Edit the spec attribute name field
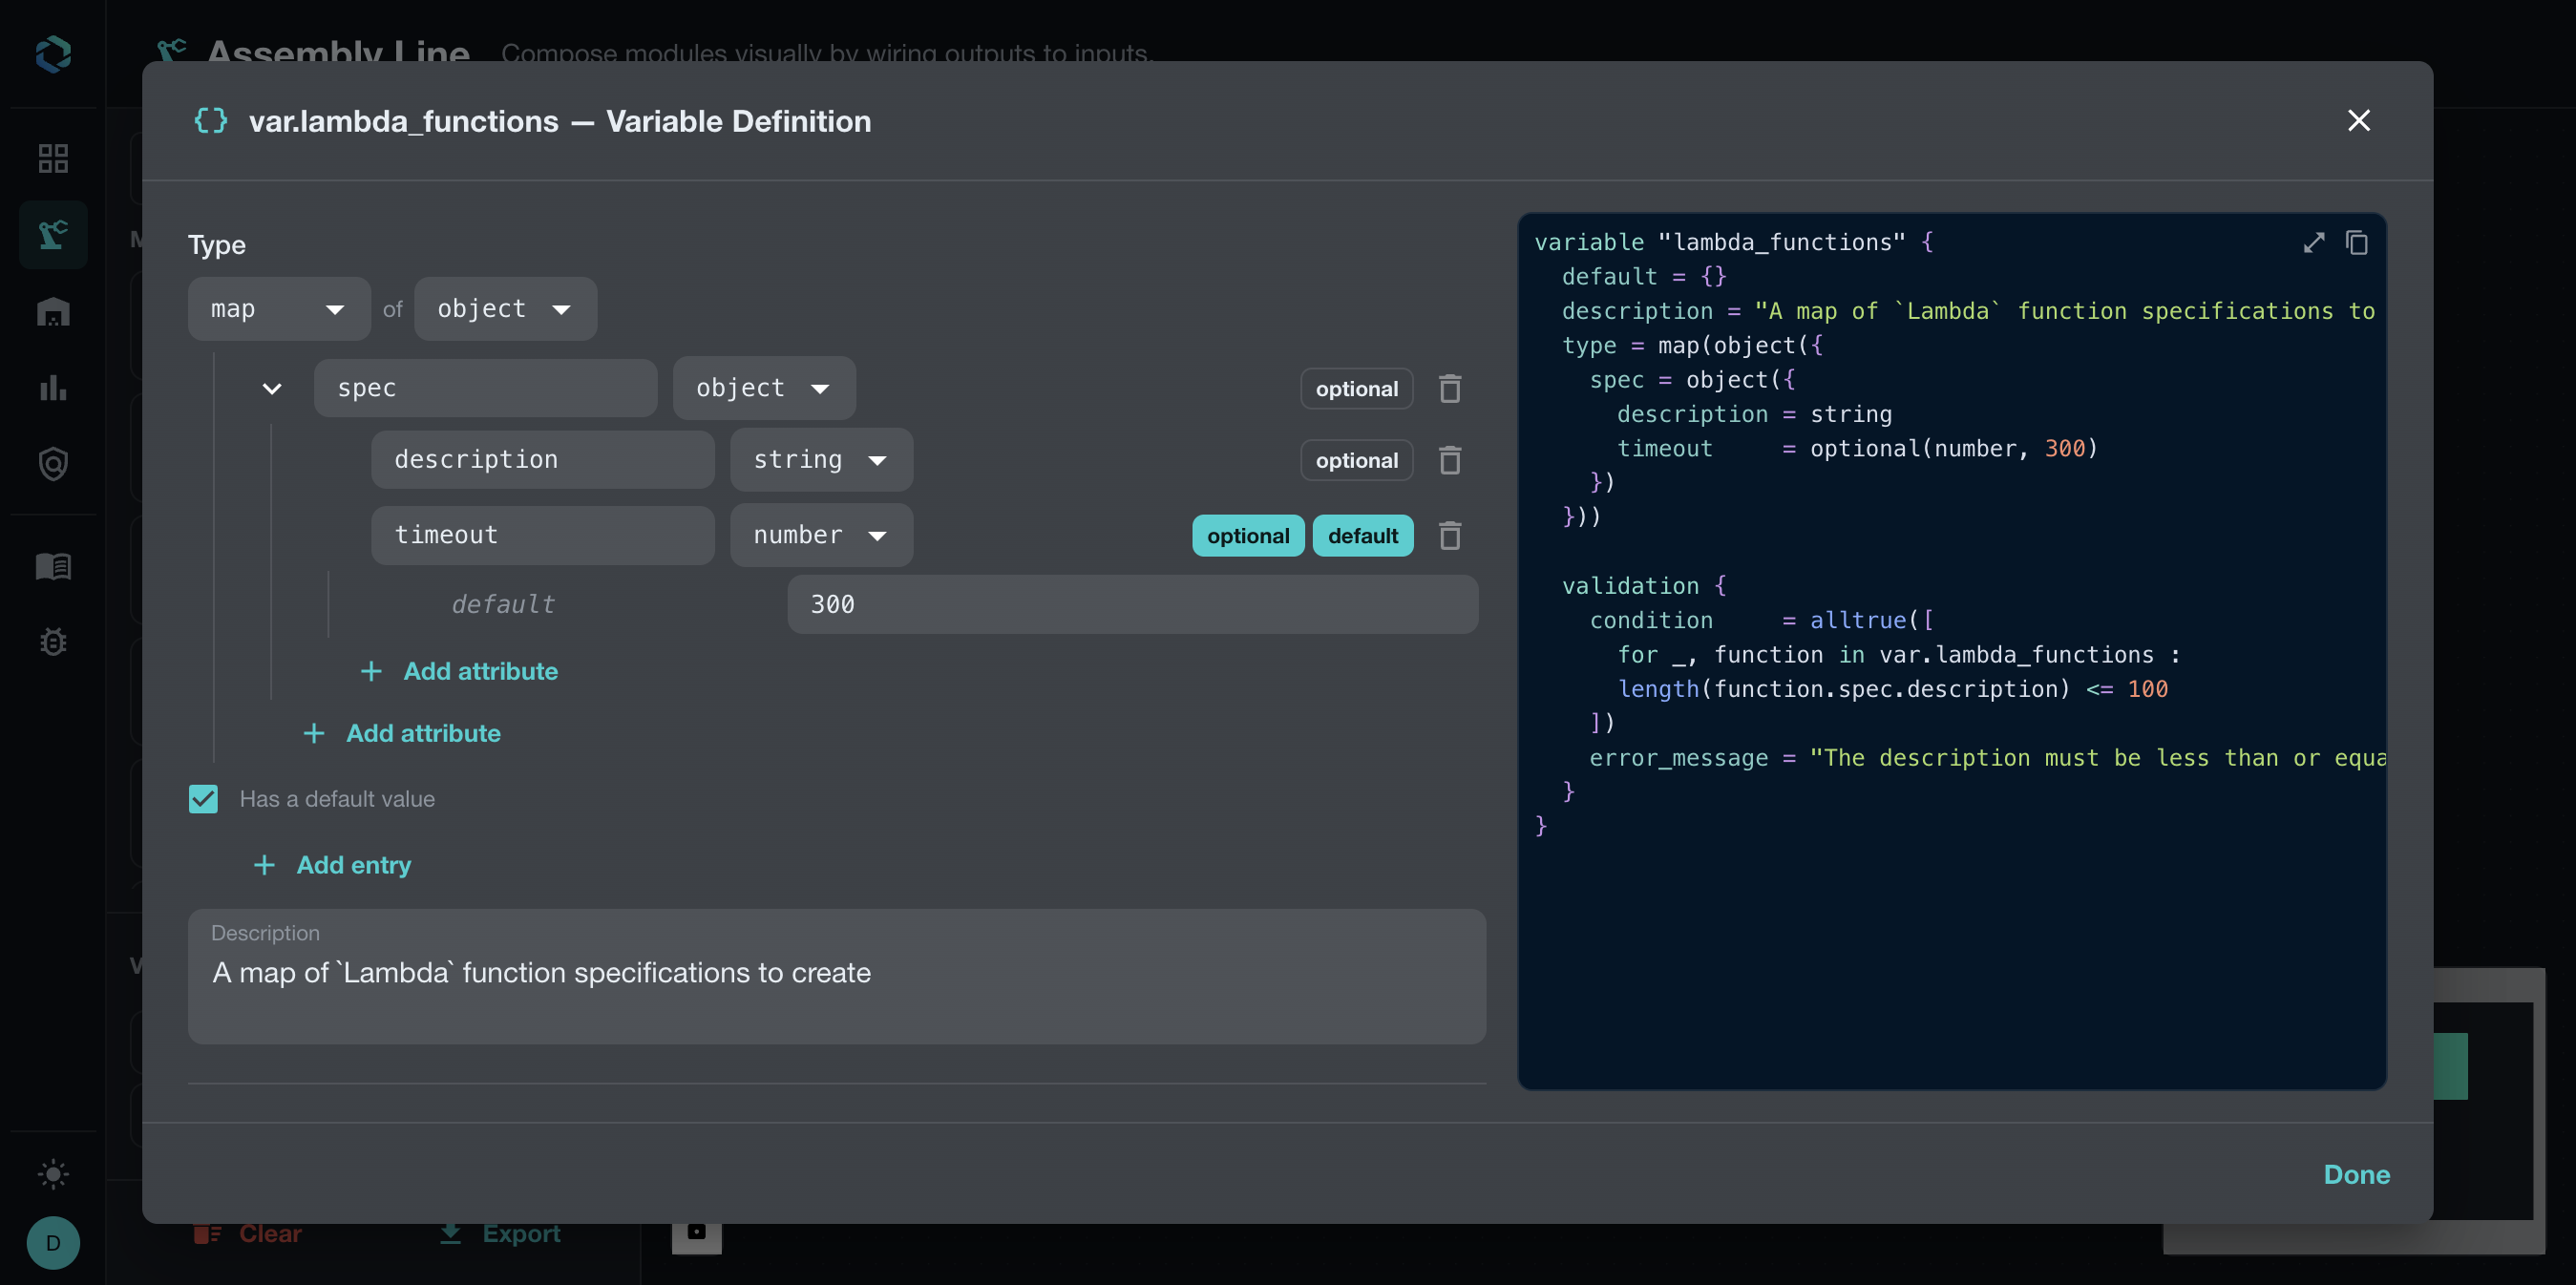Screen dimensions: 2576x1285 pos(485,388)
